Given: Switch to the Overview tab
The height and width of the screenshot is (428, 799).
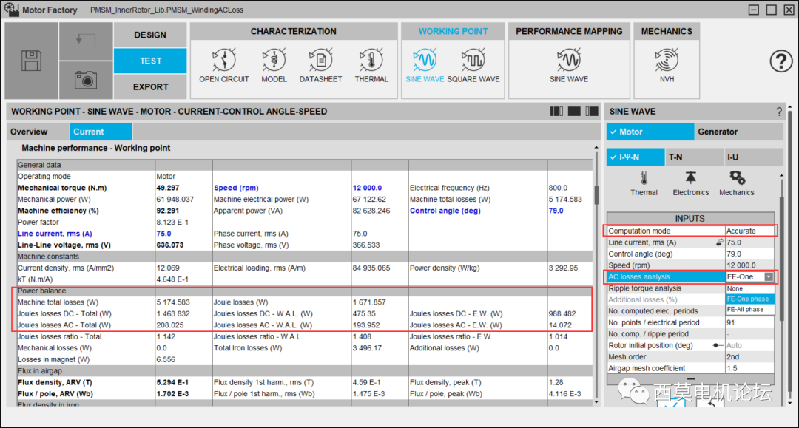Looking at the screenshot, I should coord(29,132).
